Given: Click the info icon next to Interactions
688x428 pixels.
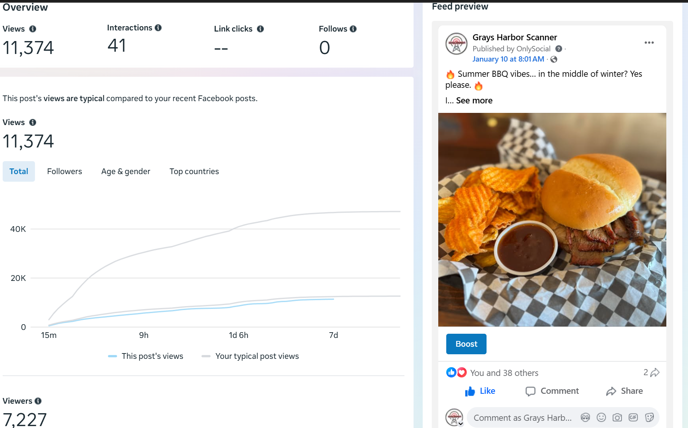Looking at the screenshot, I should pos(158,28).
